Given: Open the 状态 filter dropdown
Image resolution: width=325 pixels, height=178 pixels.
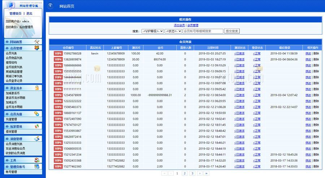Looking at the screenshot, I should click(x=173, y=31).
